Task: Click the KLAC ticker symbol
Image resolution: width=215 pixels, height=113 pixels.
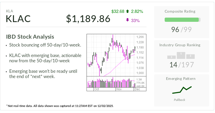Action: [x=18, y=19]
